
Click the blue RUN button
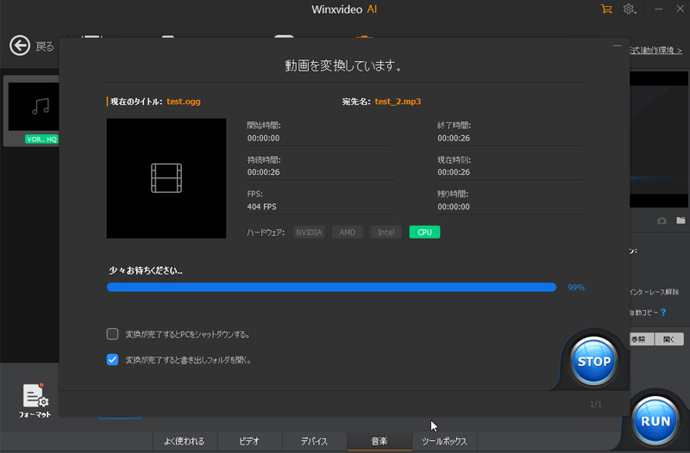(655, 421)
